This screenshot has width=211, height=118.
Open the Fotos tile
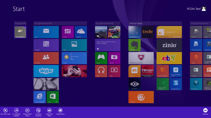pos(74,45)
